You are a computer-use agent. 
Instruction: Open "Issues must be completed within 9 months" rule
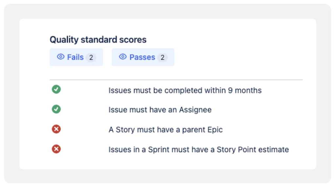point(185,90)
